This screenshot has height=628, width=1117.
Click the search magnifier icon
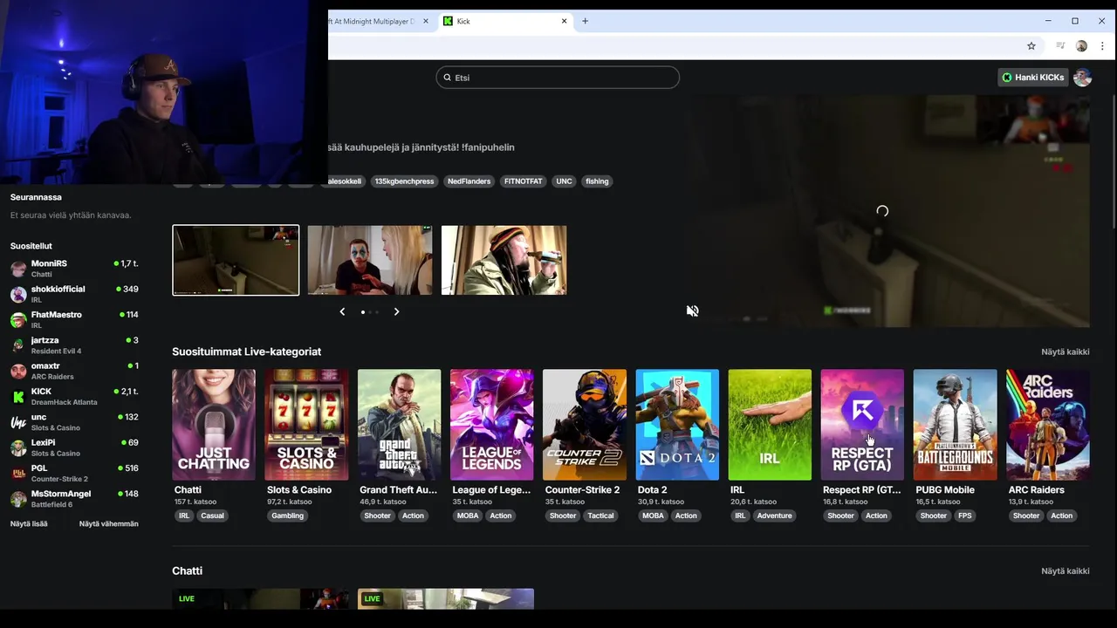447,78
